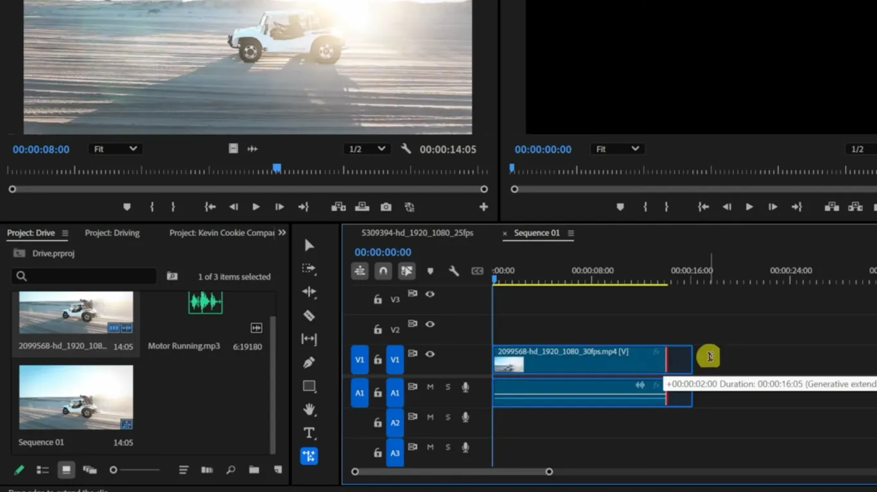
Task: Play the Source monitor clip
Action: tap(256, 207)
